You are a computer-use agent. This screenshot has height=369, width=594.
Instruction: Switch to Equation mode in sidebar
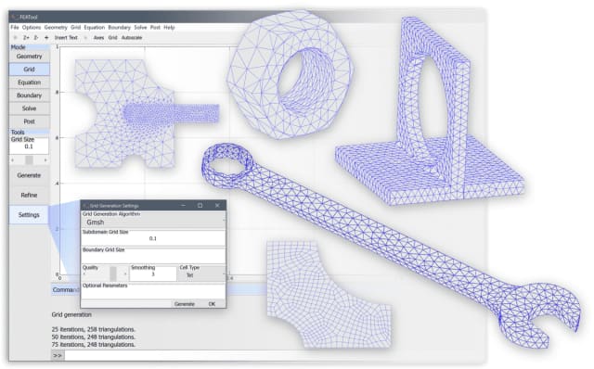coord(29,83)
